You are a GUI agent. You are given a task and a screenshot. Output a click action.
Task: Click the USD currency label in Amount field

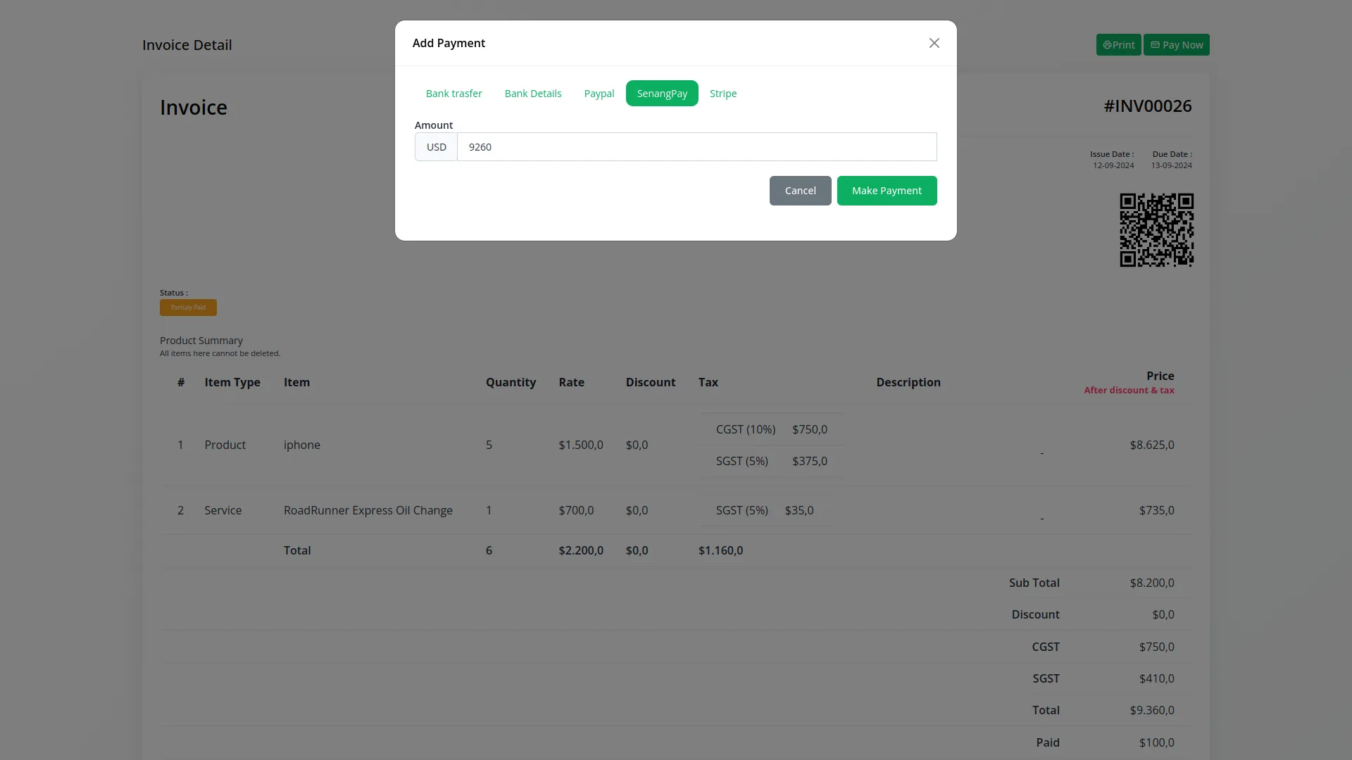(436, 147)
